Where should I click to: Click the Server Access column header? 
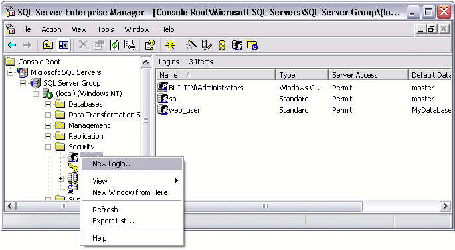(x=368, y=75)
